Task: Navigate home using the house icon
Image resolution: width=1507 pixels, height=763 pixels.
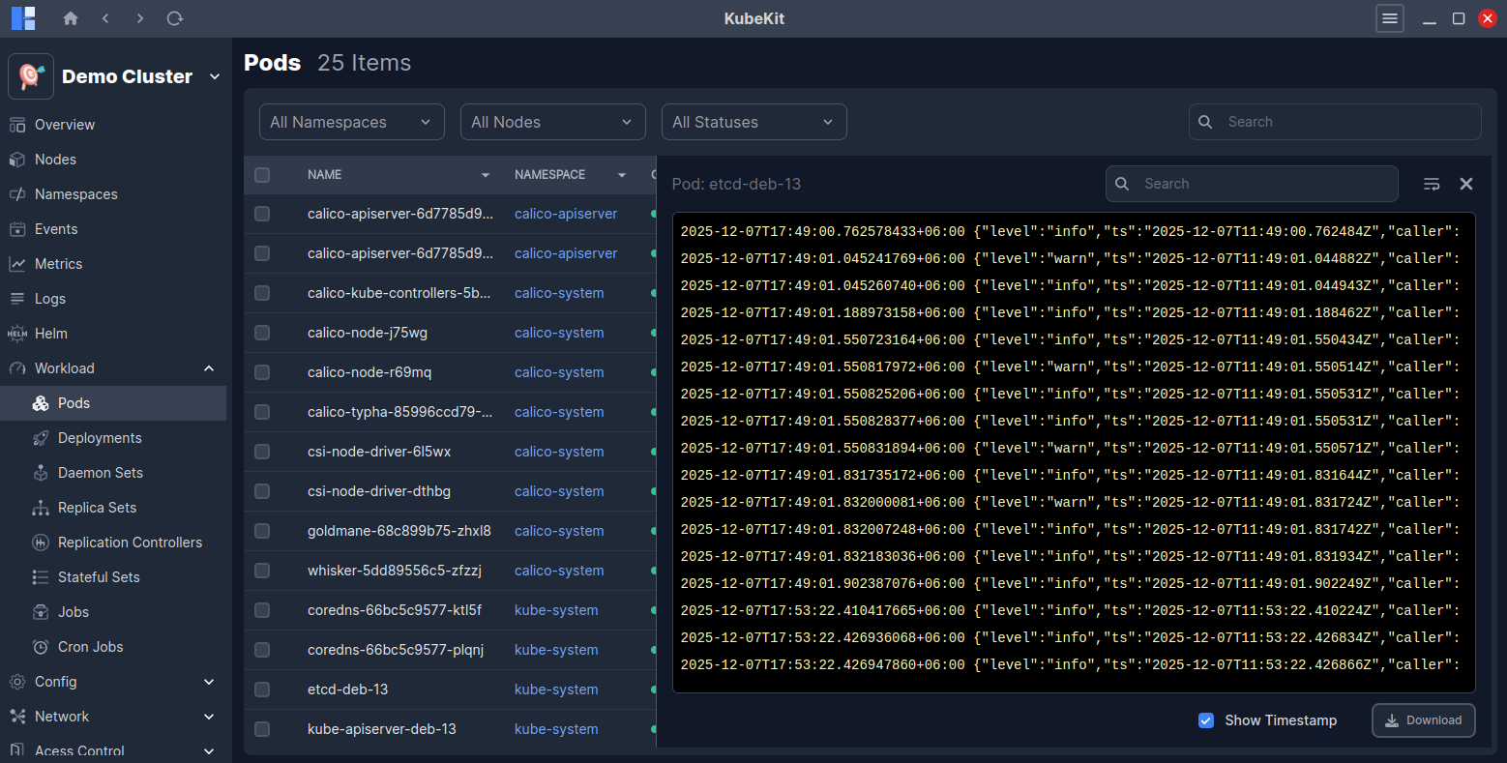Action: [70, 17]
